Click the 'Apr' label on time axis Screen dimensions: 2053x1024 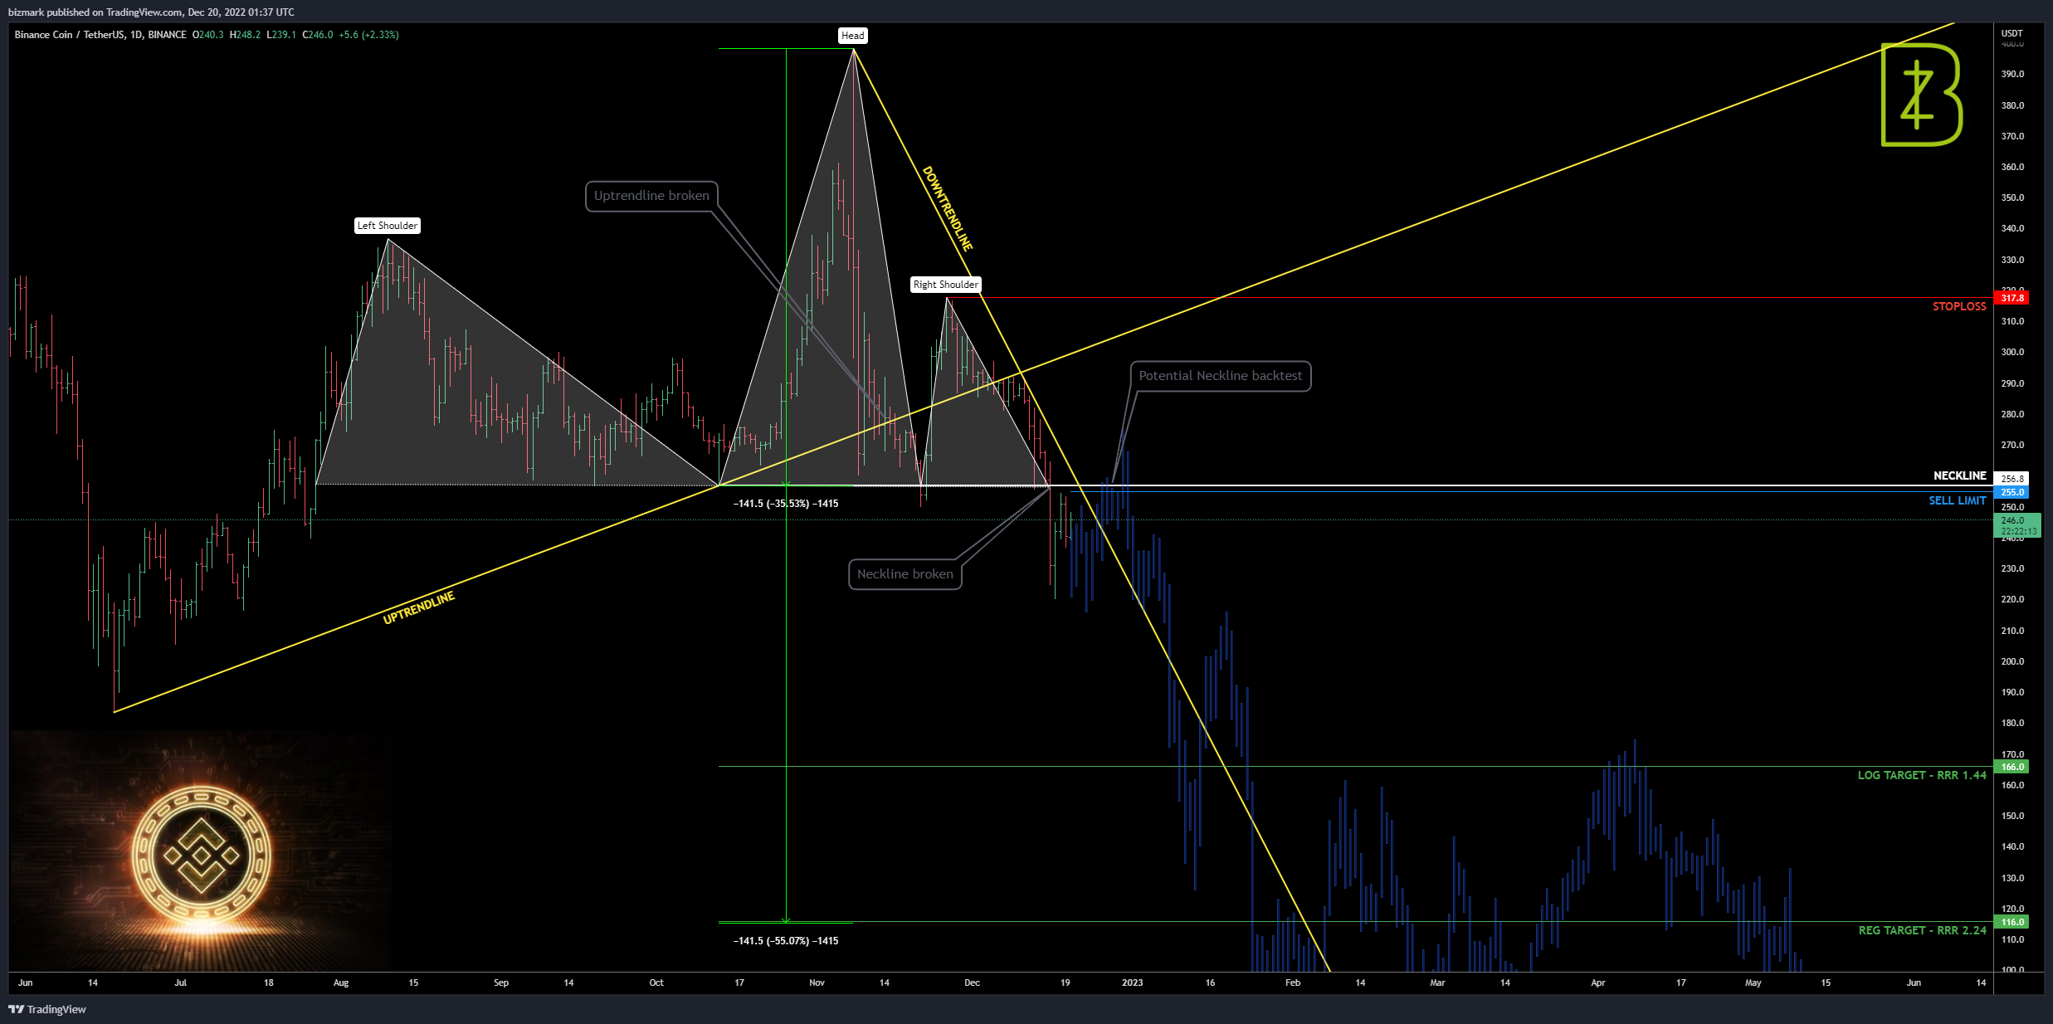pos(1598,983)
